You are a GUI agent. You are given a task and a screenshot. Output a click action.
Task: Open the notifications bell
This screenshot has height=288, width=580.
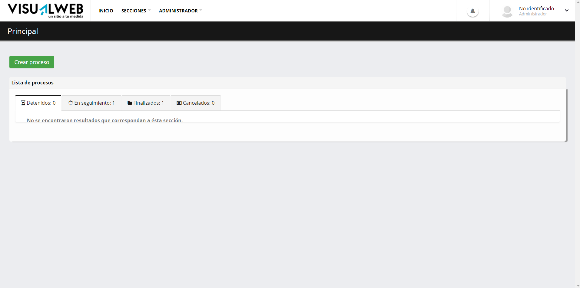[x=472, y=11]
